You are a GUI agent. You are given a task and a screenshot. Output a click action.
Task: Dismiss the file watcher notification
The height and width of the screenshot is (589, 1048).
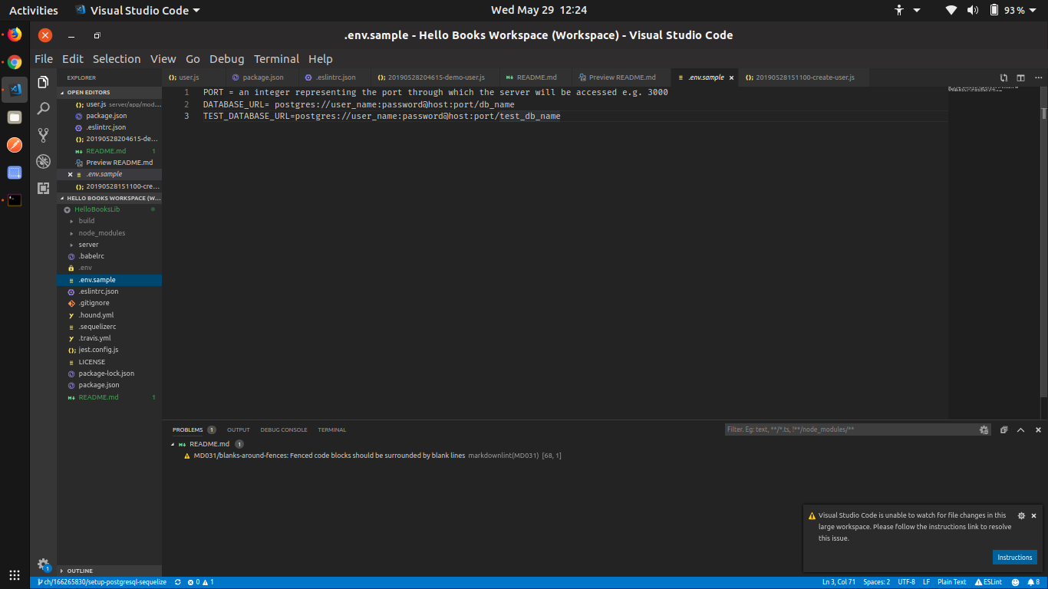[1033, 516]
